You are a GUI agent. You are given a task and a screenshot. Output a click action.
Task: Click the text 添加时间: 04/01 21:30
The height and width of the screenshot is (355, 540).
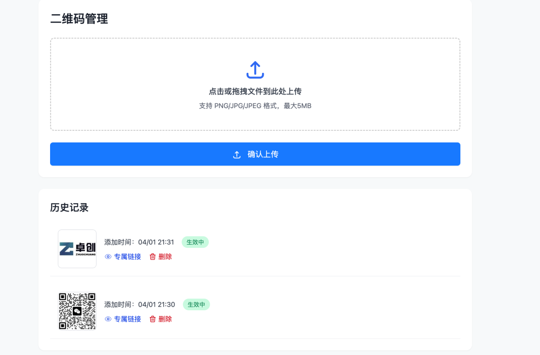tap(139, 304)
